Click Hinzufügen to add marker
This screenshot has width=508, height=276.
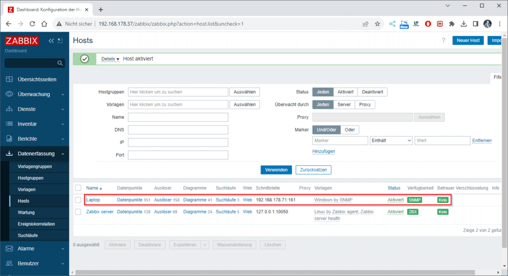point(323,151)
